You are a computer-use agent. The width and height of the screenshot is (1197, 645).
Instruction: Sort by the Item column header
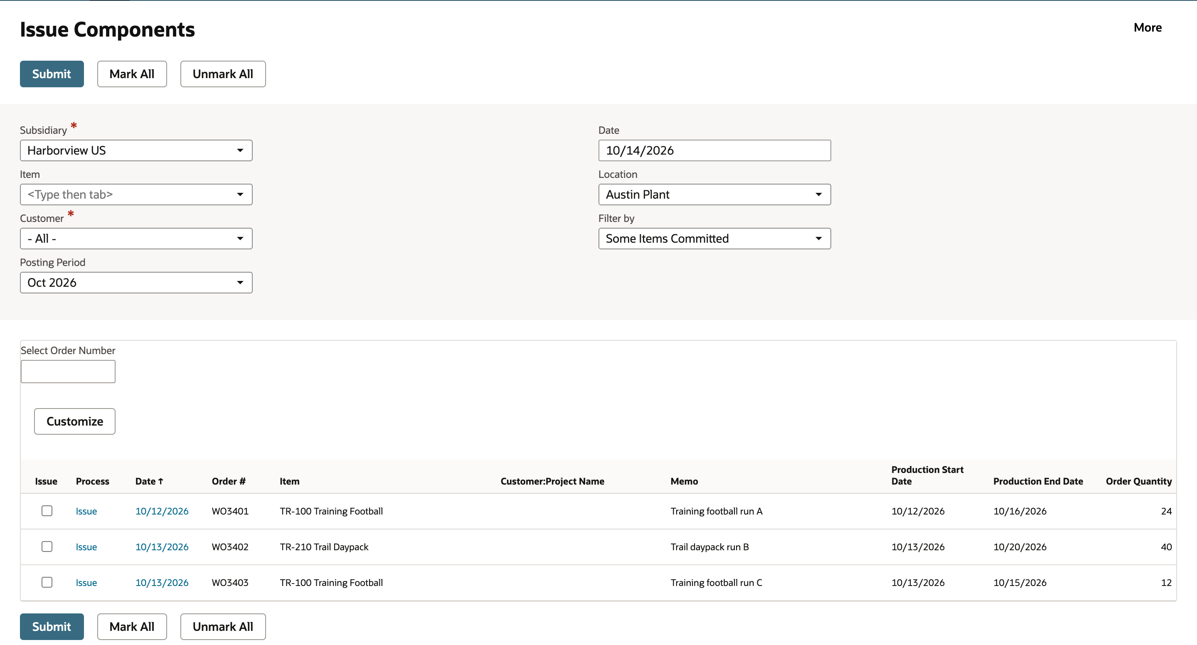tap(290, 481)
